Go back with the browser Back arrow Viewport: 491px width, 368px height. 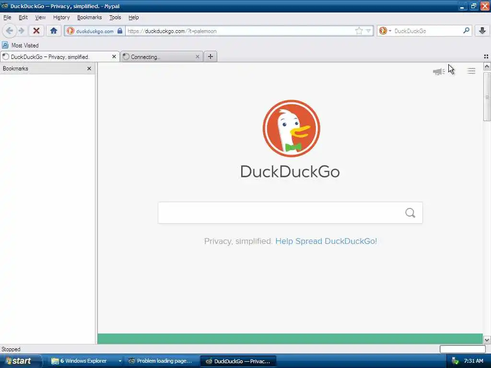click(9, 31)
